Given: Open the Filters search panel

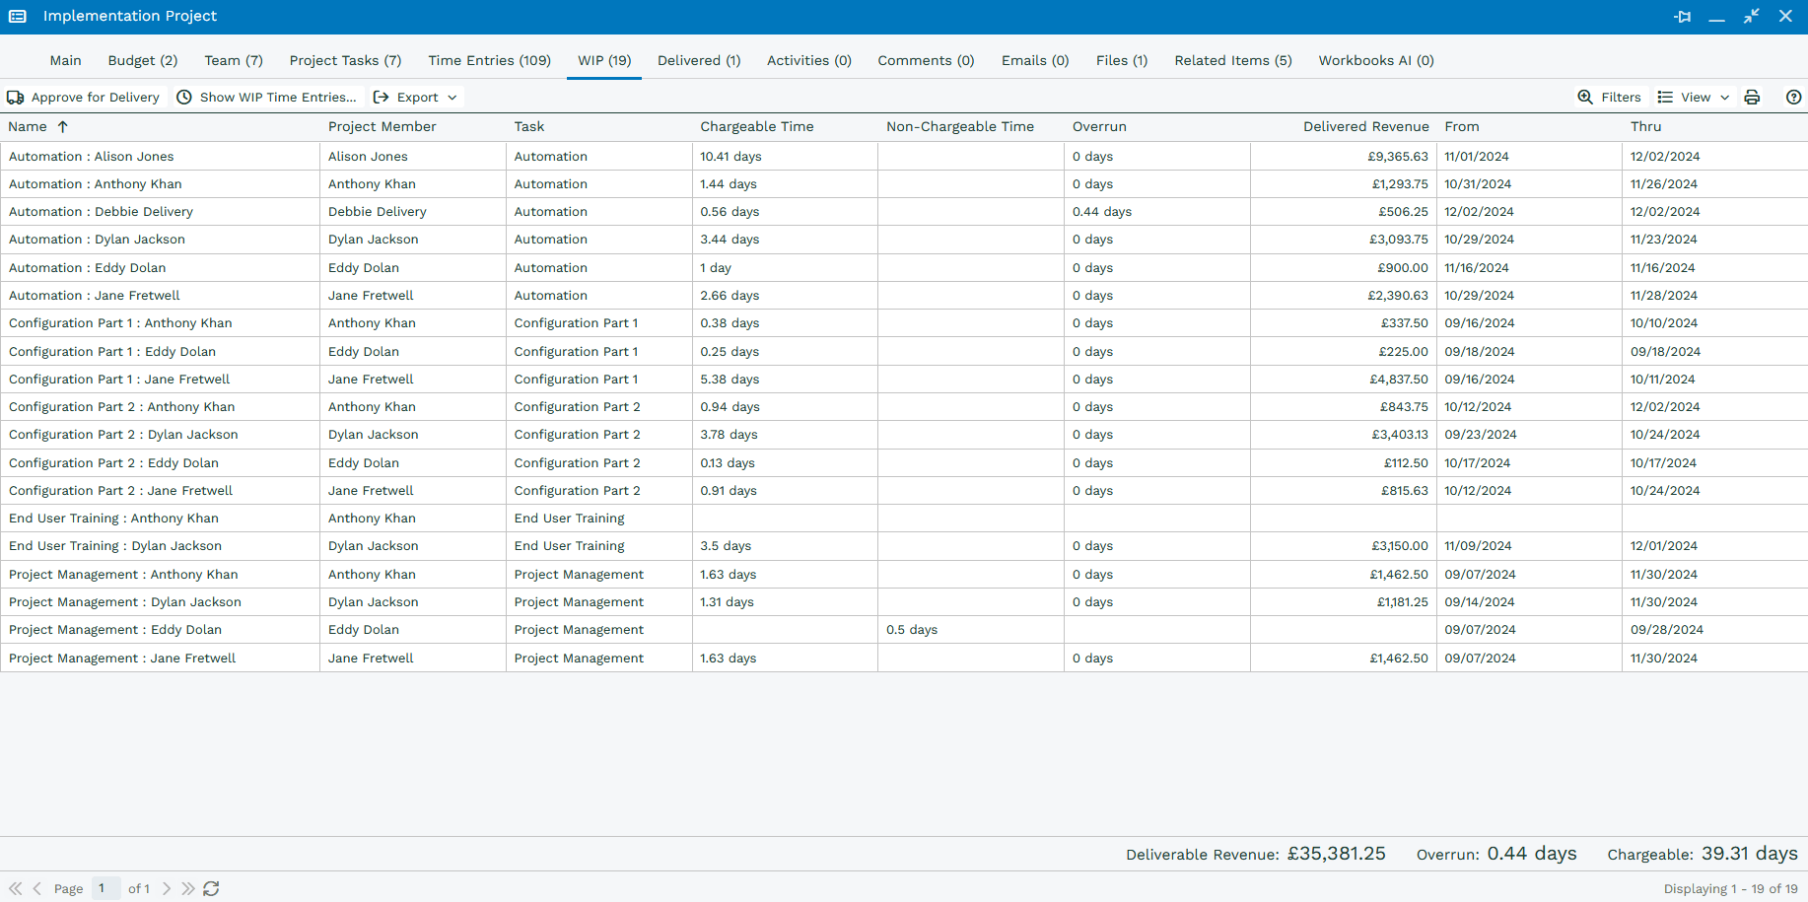Looking at the screenshot, I should coord(1609,97).
